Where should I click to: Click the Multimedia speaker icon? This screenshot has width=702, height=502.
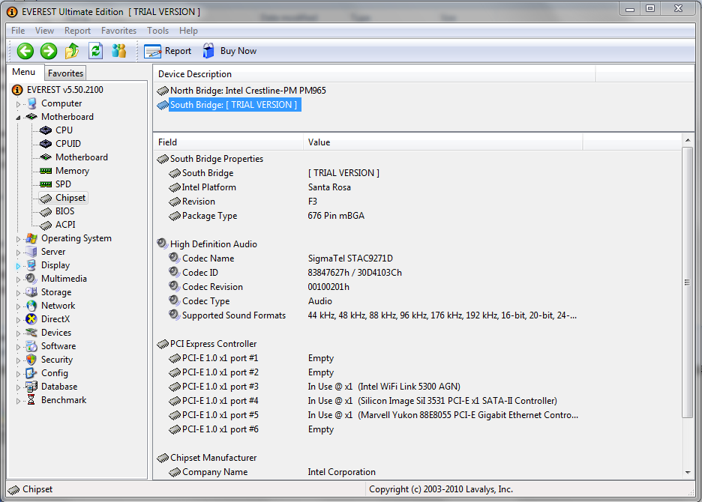(31, 278)
